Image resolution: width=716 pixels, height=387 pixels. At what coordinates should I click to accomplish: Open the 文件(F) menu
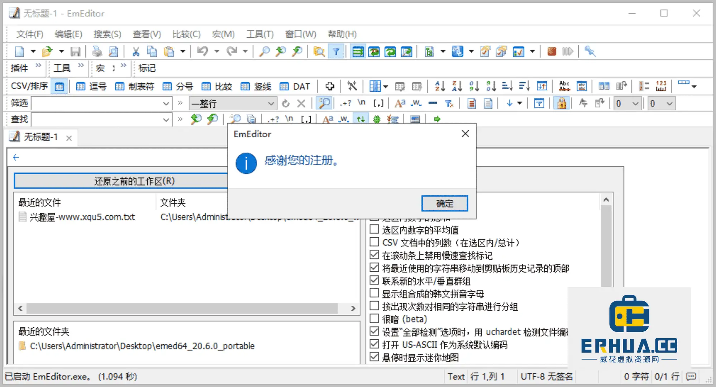30,34
